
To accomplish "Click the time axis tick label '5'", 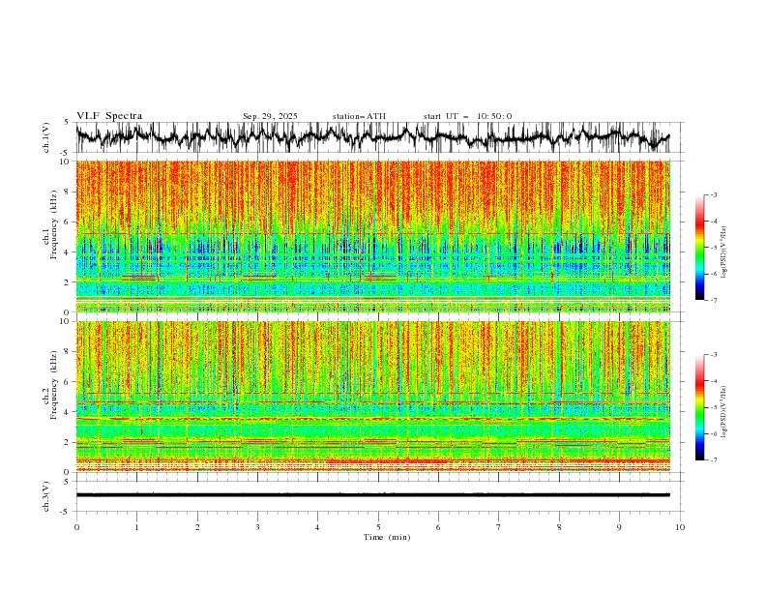I will [378, 527].
